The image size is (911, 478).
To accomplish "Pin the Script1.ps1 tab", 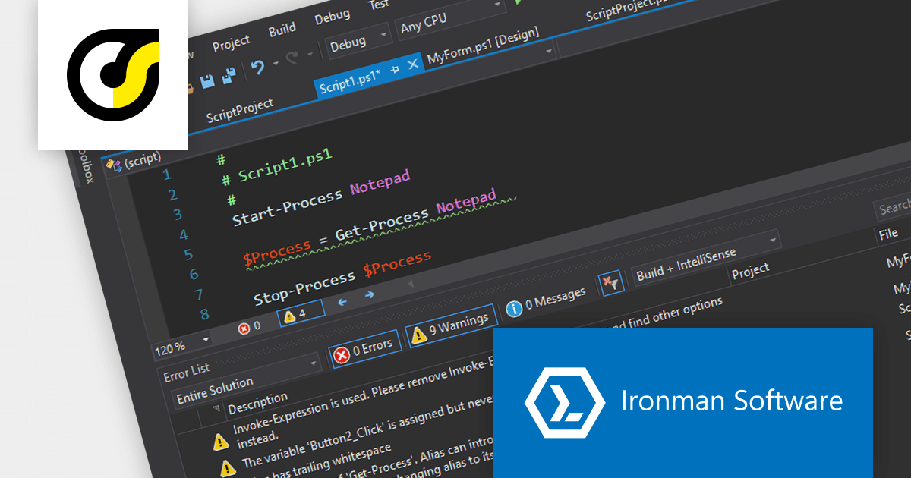I will tap(394, 69).
